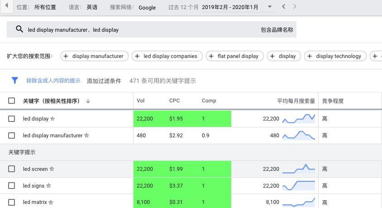Screen dimensions: 382x208
Task: Sort by 关键字（按相关性排序） header
Action: pyautogui.click(x=52, y=101)
